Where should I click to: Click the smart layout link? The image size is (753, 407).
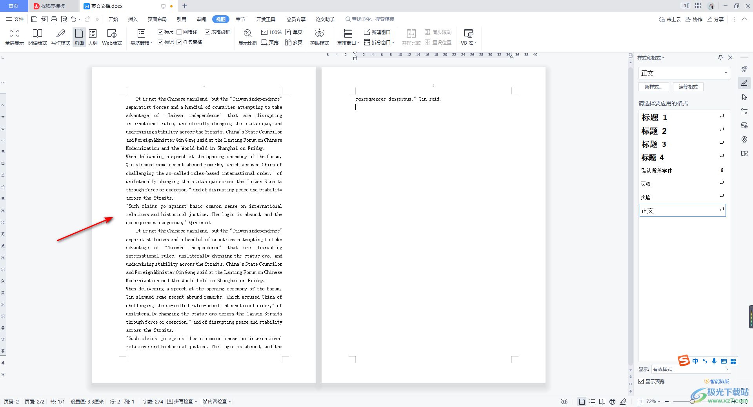click(717, 381)
